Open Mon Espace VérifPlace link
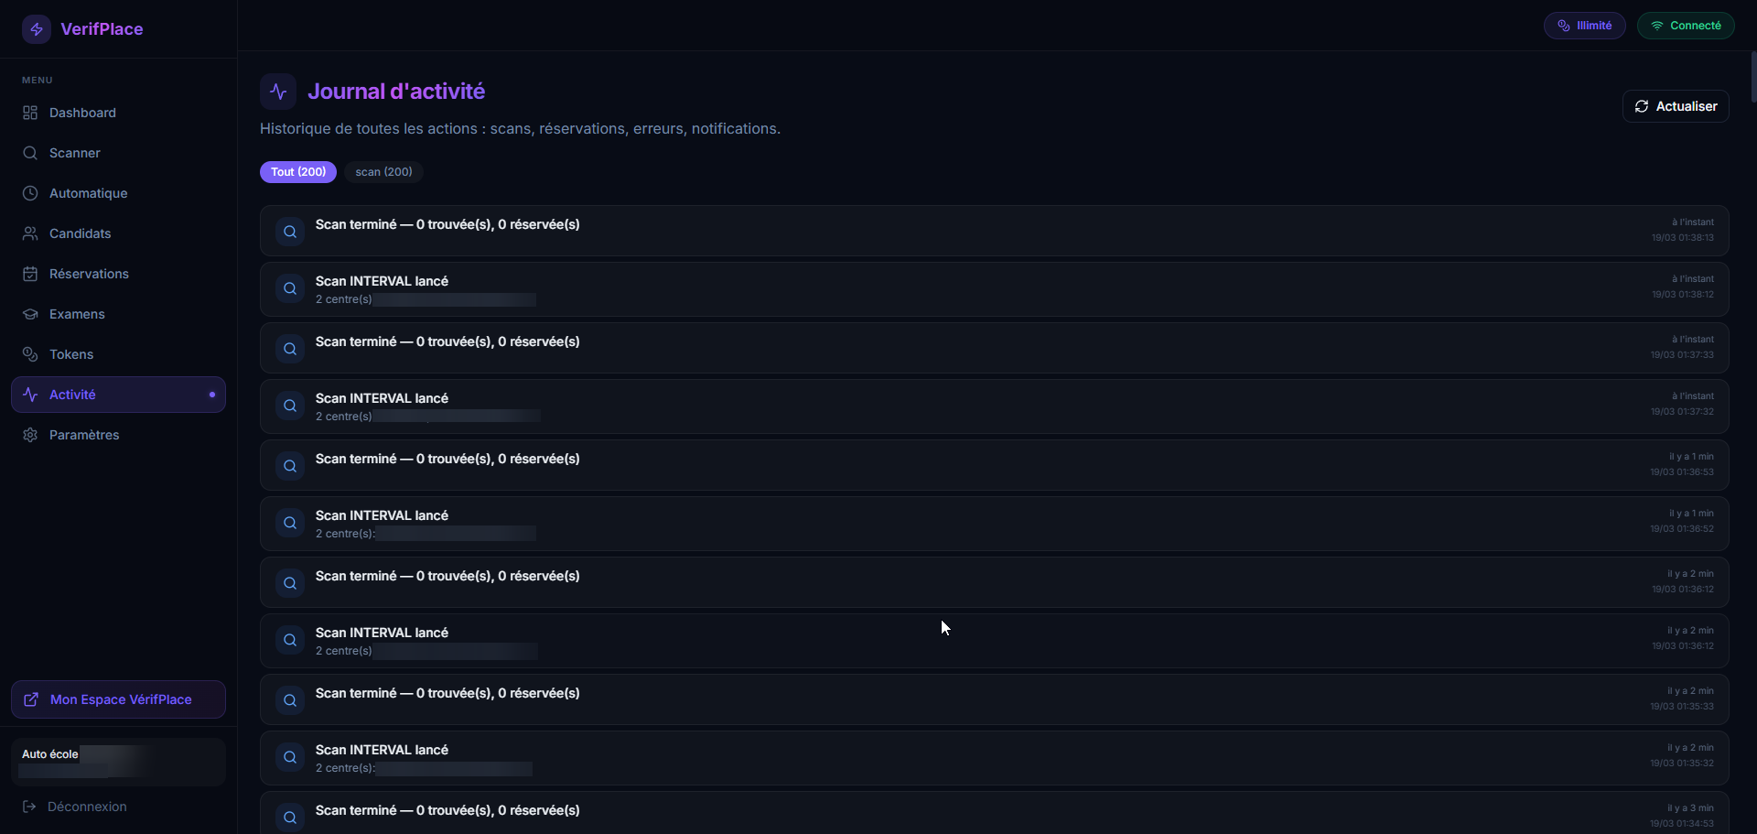1757x834 pixels. coord(119,699)
